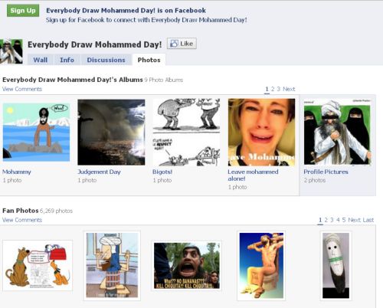Go to fan photos page 1
Viewport: 383px width, 308px height.
pyautogui.click(x=320, y=220)
